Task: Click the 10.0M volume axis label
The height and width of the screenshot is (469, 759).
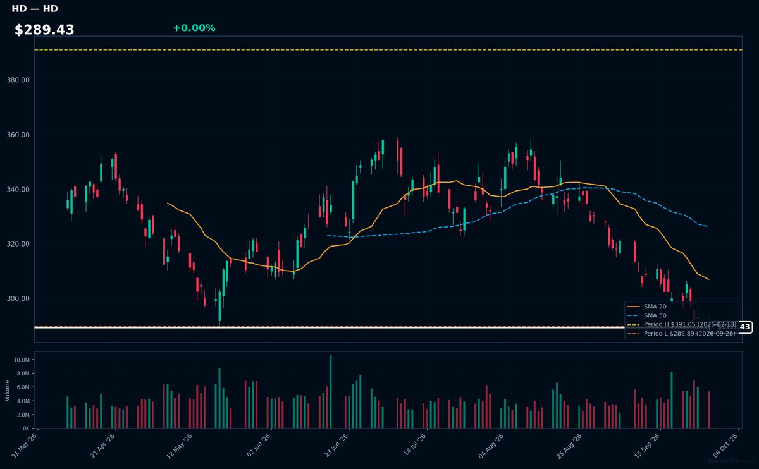Action: tap(22, 360)
